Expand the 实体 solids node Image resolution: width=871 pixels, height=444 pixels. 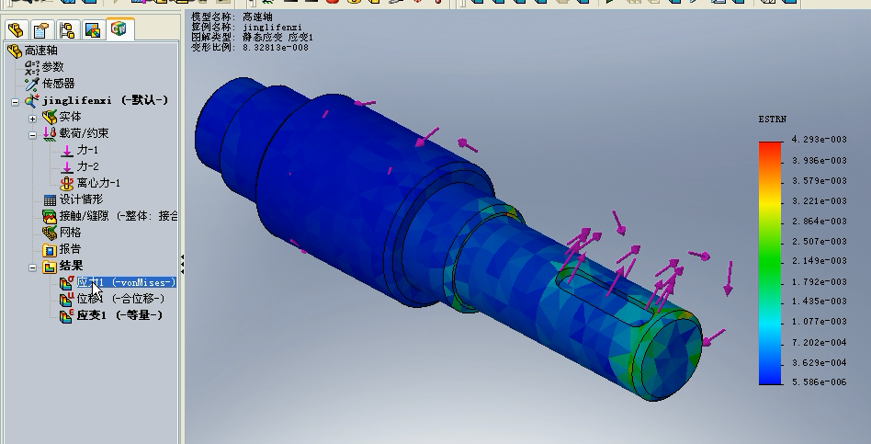pyautogui.click(x=33, y=119)
